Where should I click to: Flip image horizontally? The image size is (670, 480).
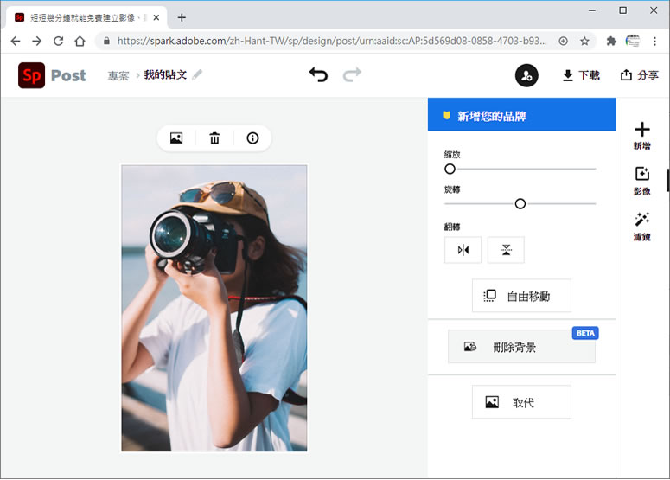[x=463, y=250]
